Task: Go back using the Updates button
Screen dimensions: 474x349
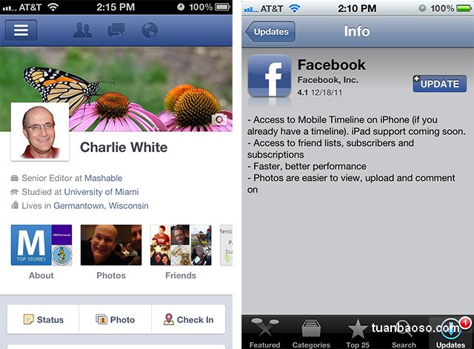Action: 270,31
